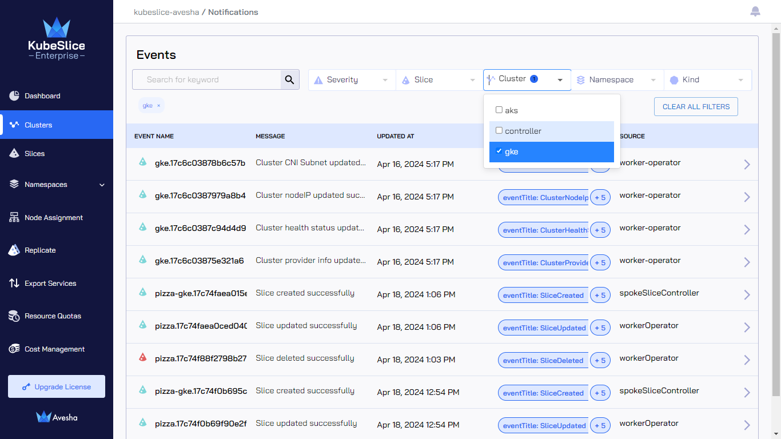Open details arrow for pizza.17c74f88f2798b27 event

pos(747,360)
